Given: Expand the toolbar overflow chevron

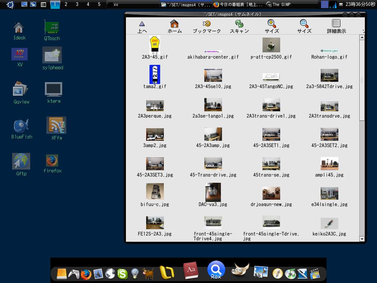Looking at the screenshot, I should point(364,32).
